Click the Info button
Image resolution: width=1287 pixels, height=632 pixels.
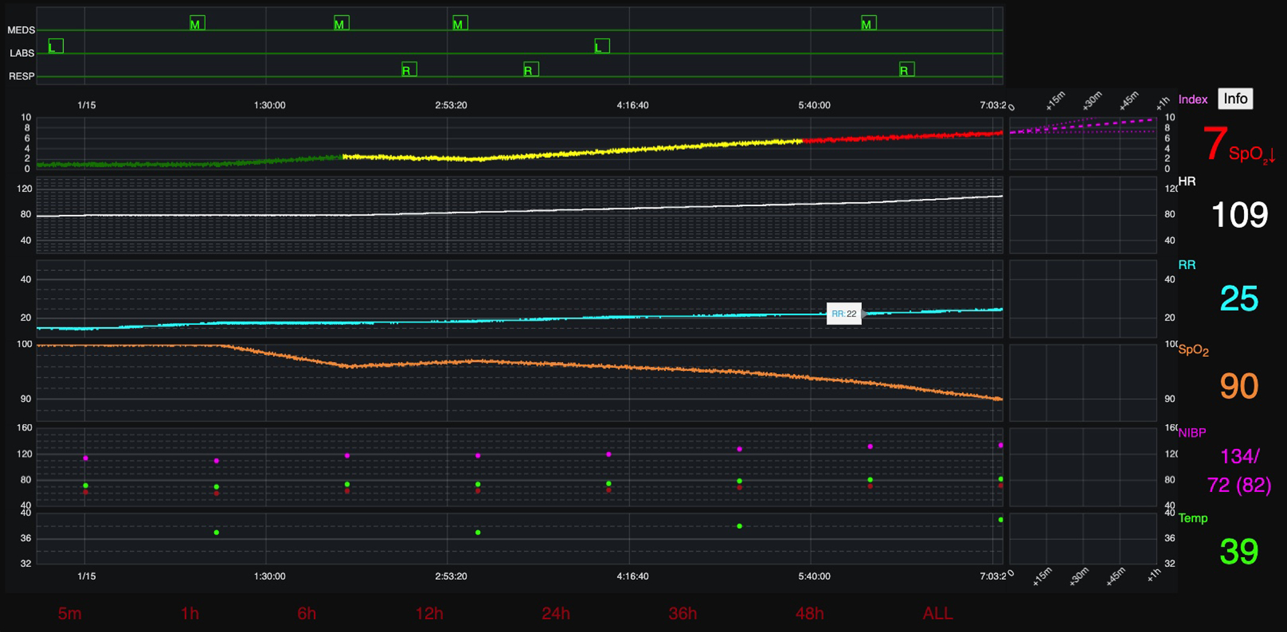coord(1235,99)
